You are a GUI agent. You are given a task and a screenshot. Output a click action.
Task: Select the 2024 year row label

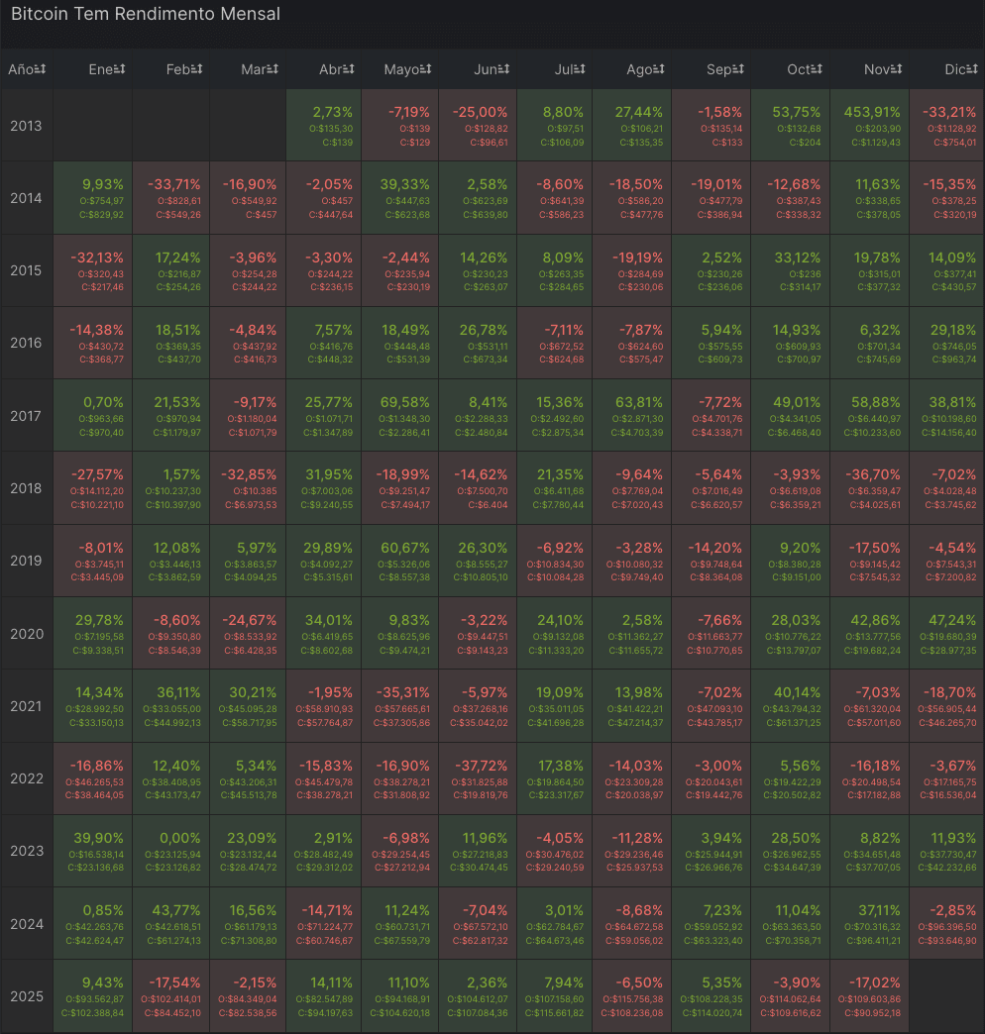click(x=27, y=924)
